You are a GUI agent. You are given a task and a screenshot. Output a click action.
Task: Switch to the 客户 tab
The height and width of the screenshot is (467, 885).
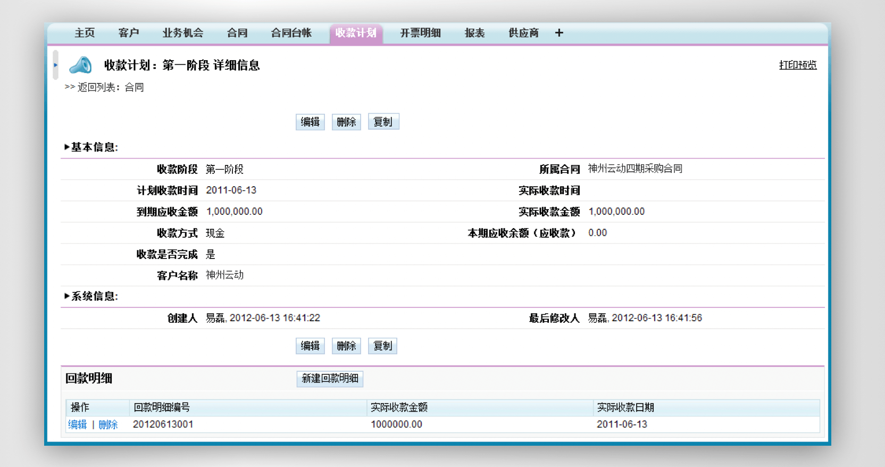129,33
